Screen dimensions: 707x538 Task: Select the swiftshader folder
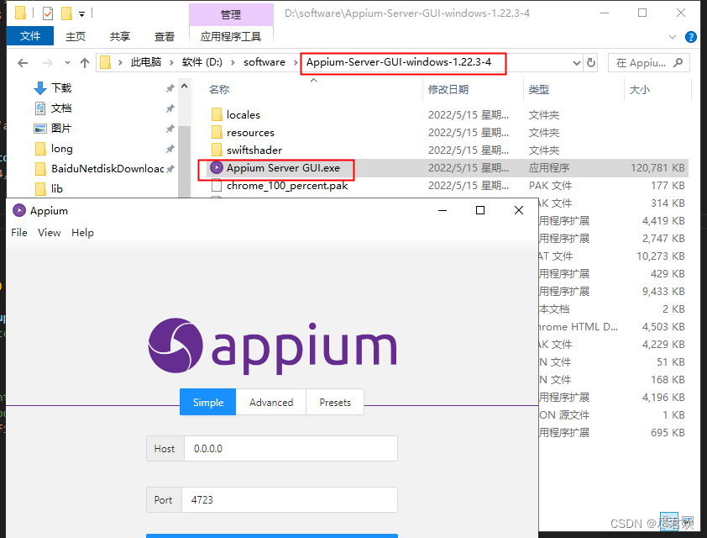click(254, 150)
